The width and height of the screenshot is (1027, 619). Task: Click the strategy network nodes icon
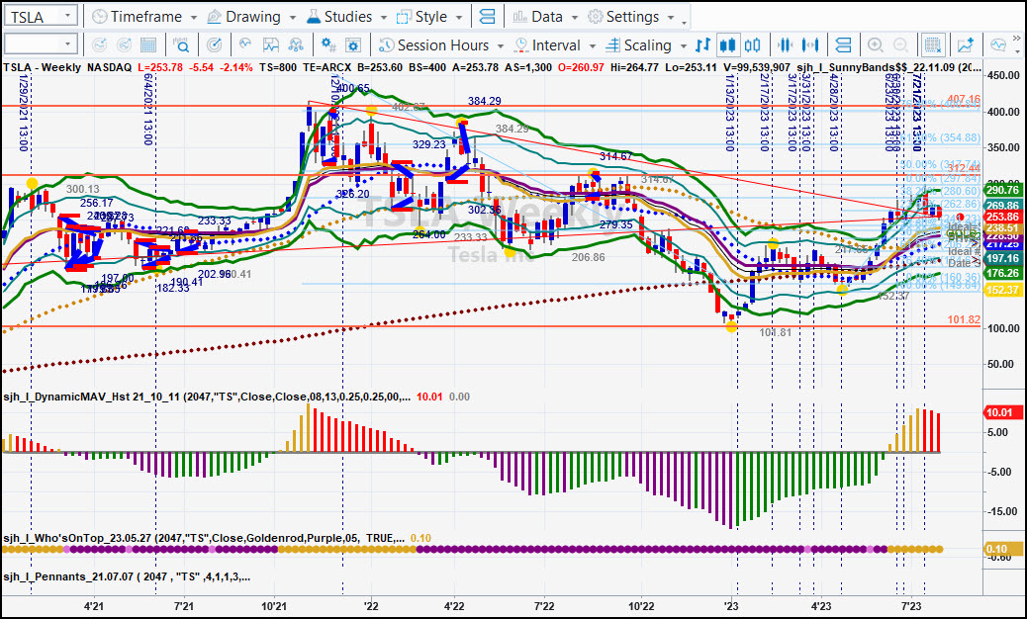(x=296, y=45)
